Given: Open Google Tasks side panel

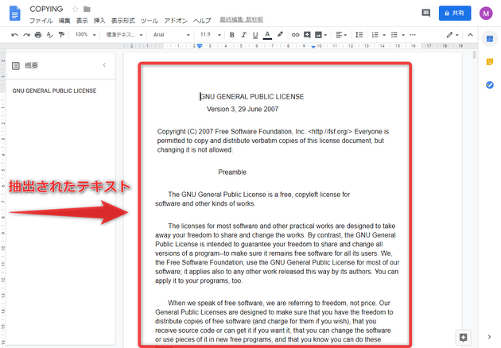Looking at the screenshot, I should [x=490, y=85].
